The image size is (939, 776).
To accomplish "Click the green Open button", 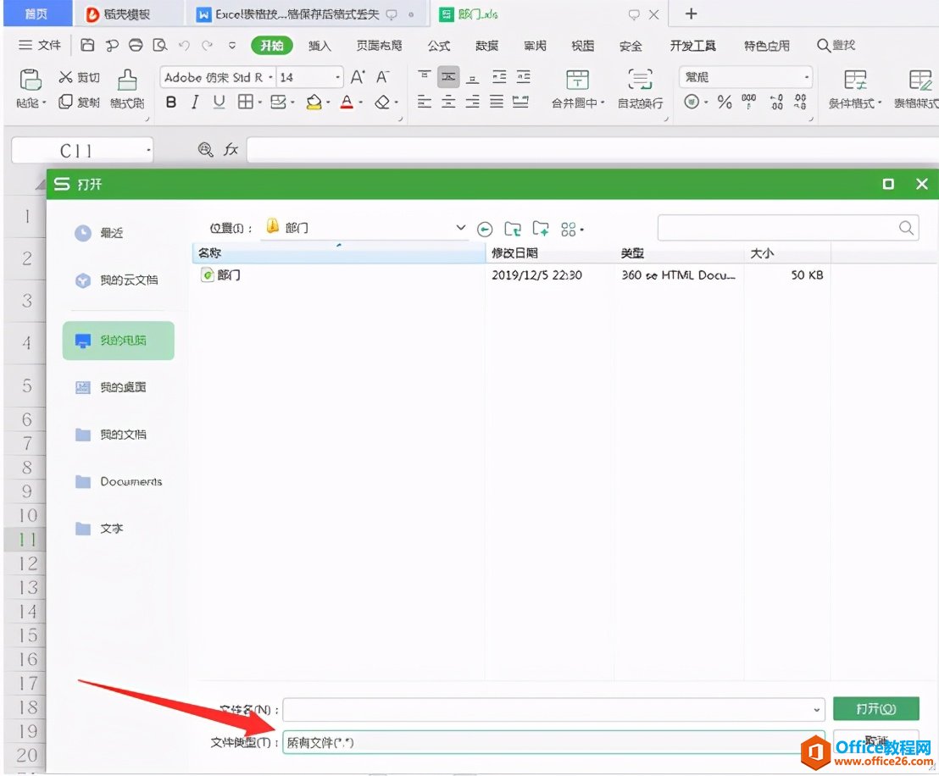I will coord(875,708).
